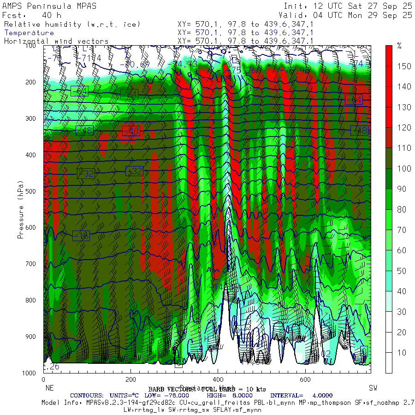Click the '-70.69' temperature minimum label
This screenshot has height=415, width=415.
coord(135,64)
